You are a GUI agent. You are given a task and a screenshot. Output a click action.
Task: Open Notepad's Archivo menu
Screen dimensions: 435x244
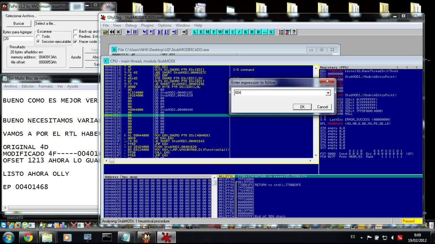coord(11,86)
